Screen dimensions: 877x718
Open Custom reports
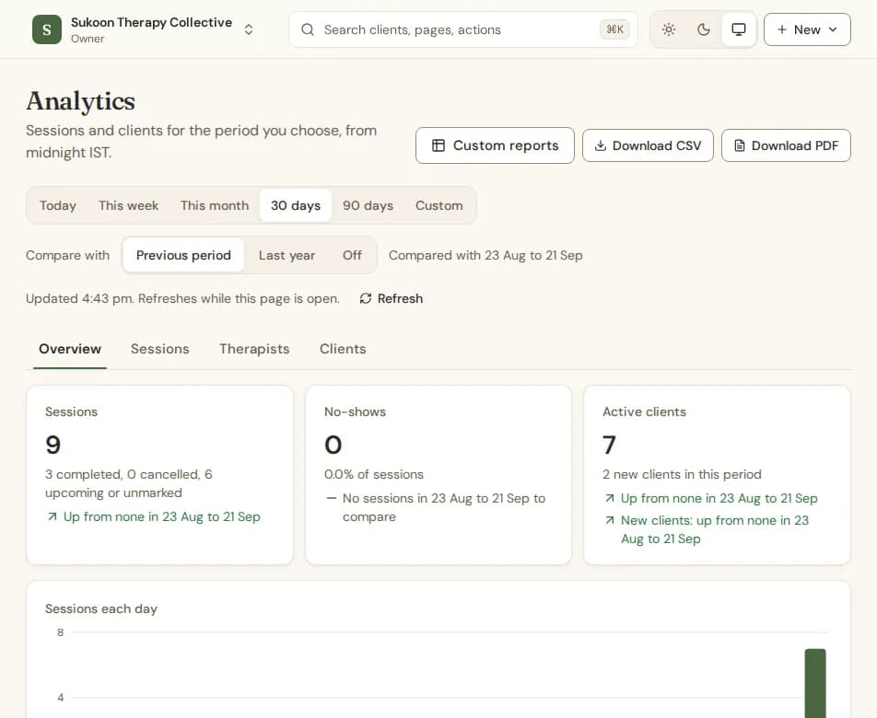pyautogui.click(x=495, y=145)
